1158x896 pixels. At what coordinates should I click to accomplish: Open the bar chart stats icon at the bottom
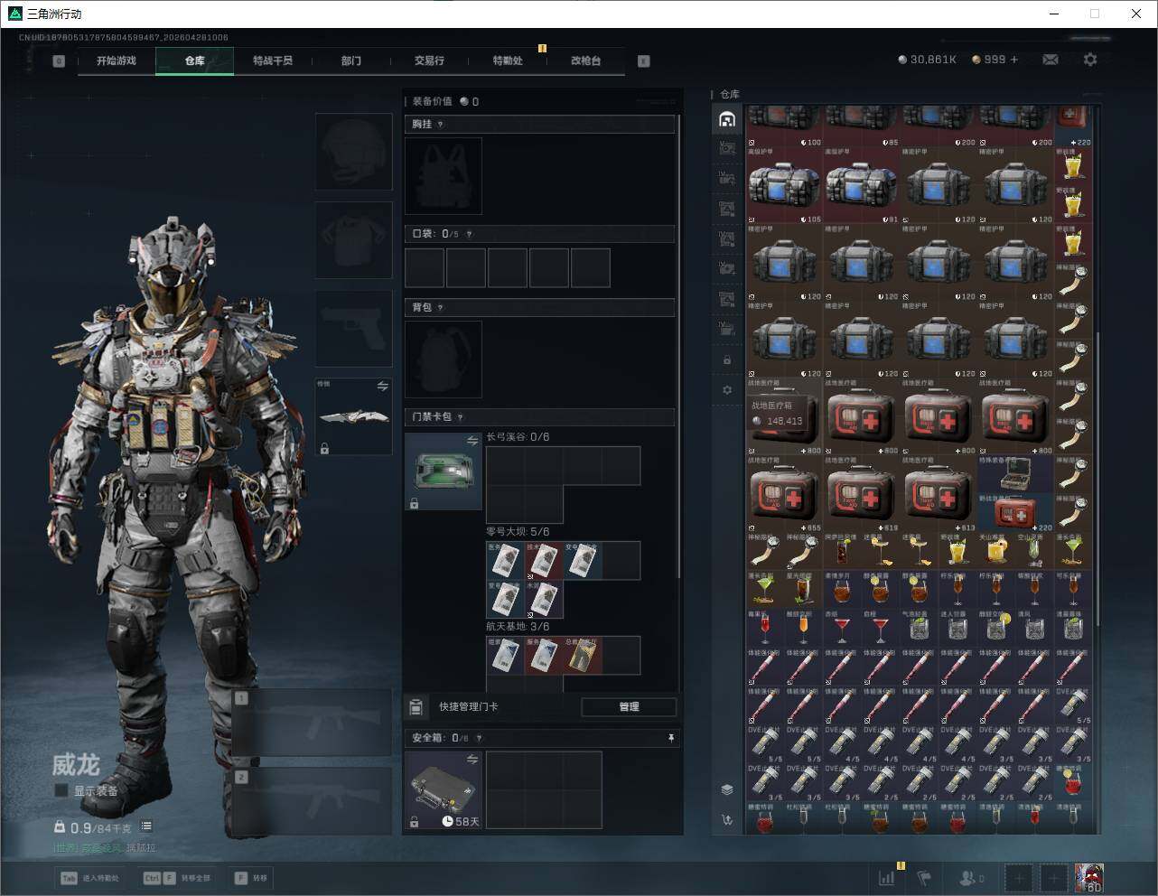click(x=887, y=877)
